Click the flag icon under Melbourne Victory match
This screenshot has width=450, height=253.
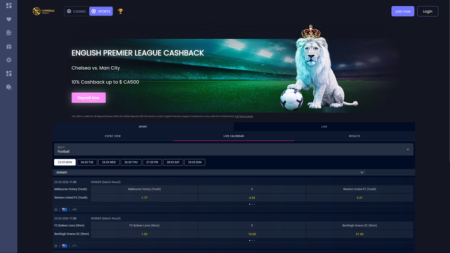tap(65, 209)
